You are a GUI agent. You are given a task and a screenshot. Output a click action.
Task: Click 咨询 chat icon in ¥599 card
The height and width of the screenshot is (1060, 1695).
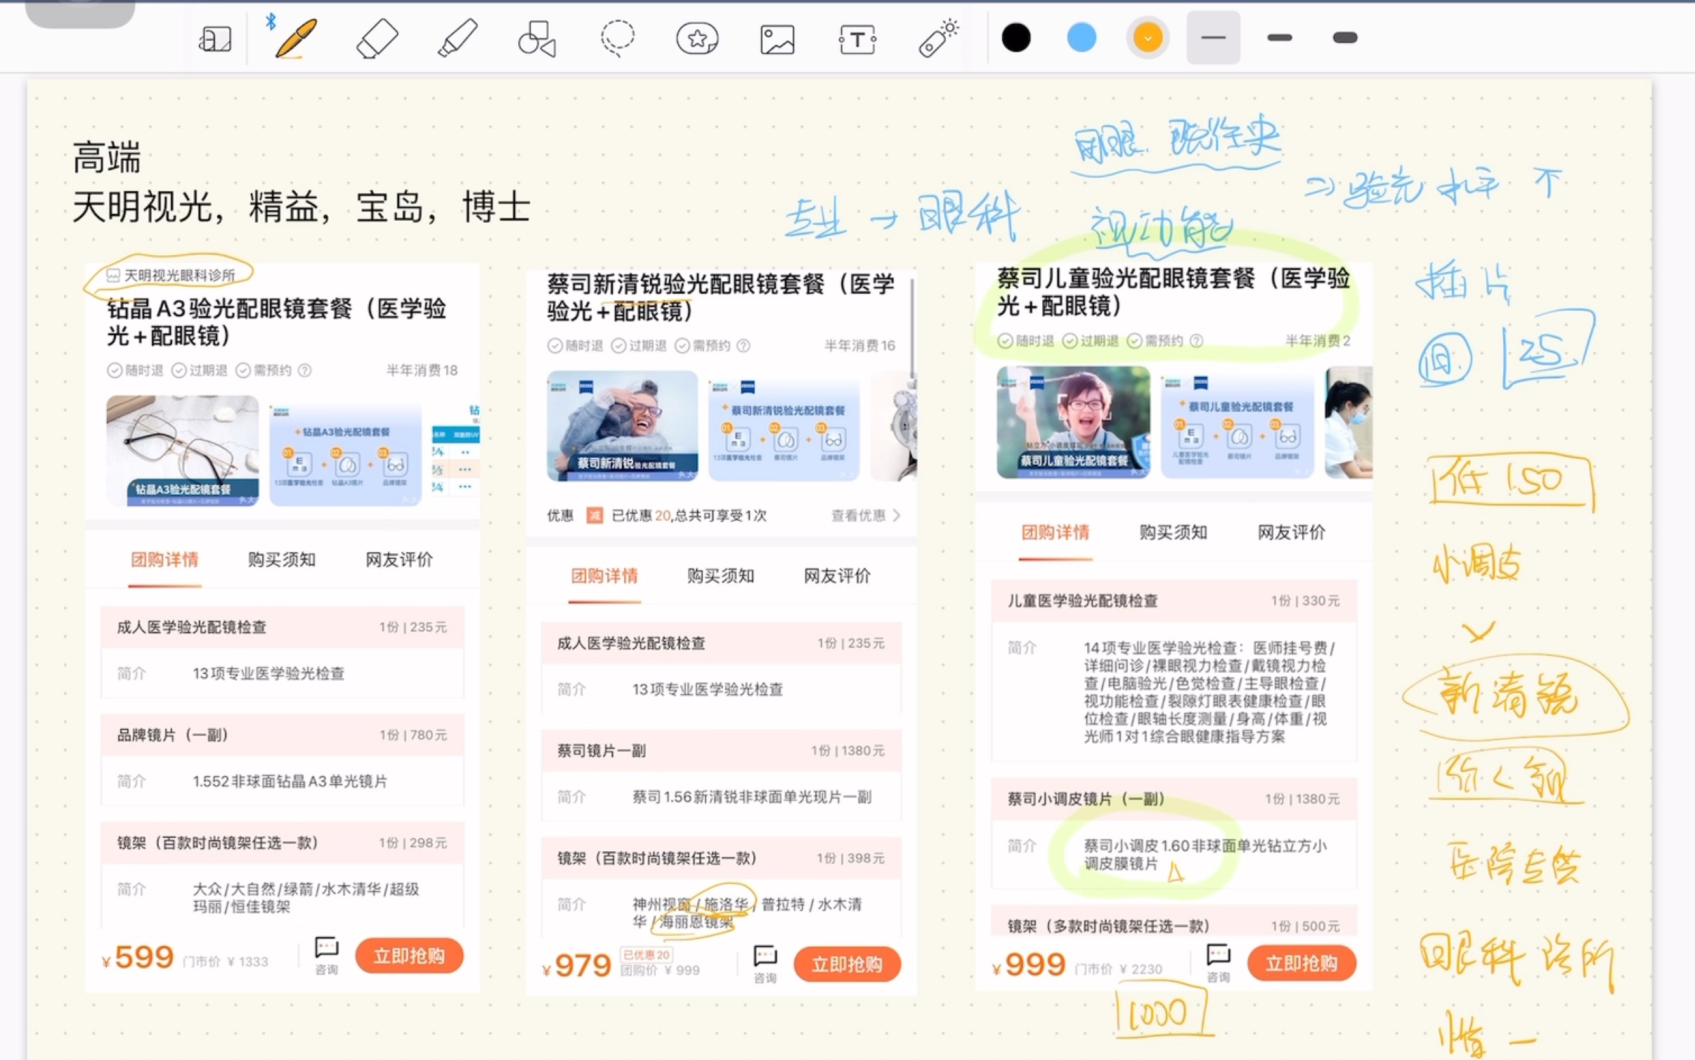tap(326, 956)
